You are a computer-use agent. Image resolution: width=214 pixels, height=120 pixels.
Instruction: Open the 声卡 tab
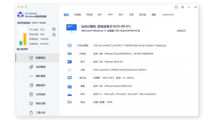(x=110, y=15)
